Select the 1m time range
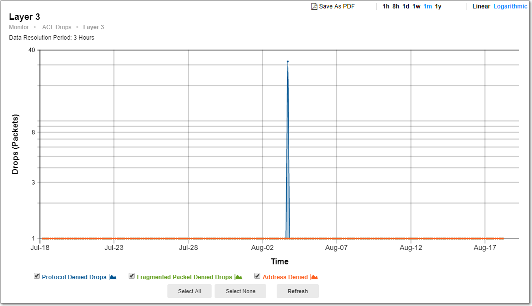This screenshot has width=532, height=306. [x=428, y=6]
